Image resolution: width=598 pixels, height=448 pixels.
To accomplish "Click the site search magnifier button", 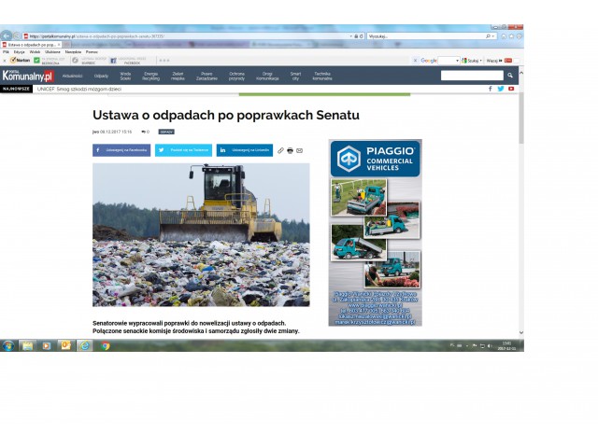I will (x=509, y=76).
